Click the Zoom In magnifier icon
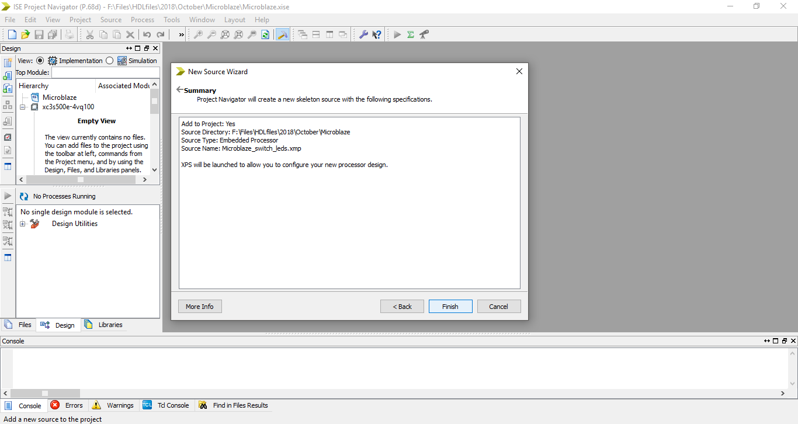Viewport: 798px width, 424px height. (198, 34)
